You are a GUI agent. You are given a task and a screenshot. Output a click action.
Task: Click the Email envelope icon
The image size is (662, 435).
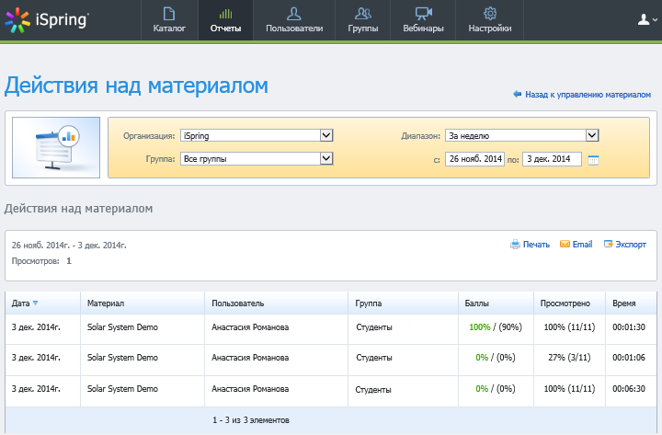[x=565, y=244]
